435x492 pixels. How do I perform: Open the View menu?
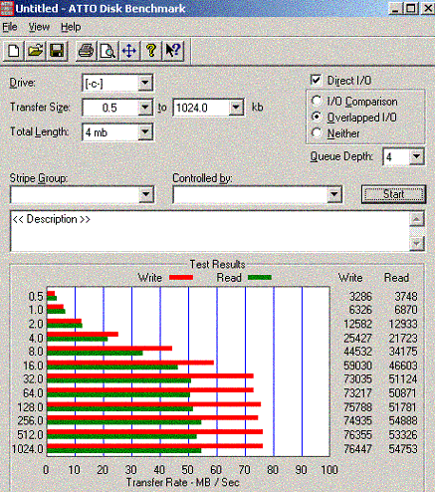(39, 27)
